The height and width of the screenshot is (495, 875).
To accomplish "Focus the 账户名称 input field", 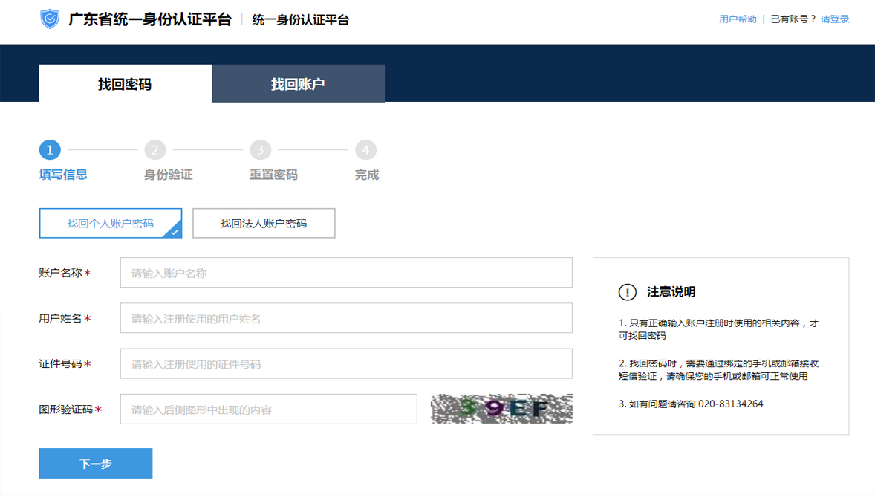I will coord(346,273).
